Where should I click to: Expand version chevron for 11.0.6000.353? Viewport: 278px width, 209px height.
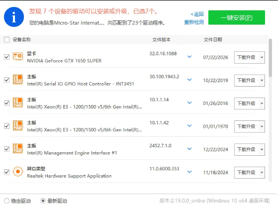[189, 172]
